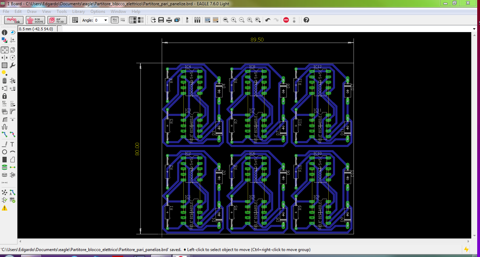Click the PCB Quote button
This screenshot has width=480, height=257.
pyautogui.click(x=35, y=20)
